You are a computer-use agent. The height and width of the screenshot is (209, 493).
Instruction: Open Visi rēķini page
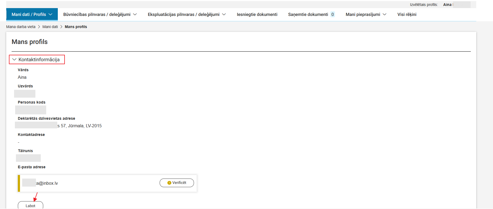407,14
